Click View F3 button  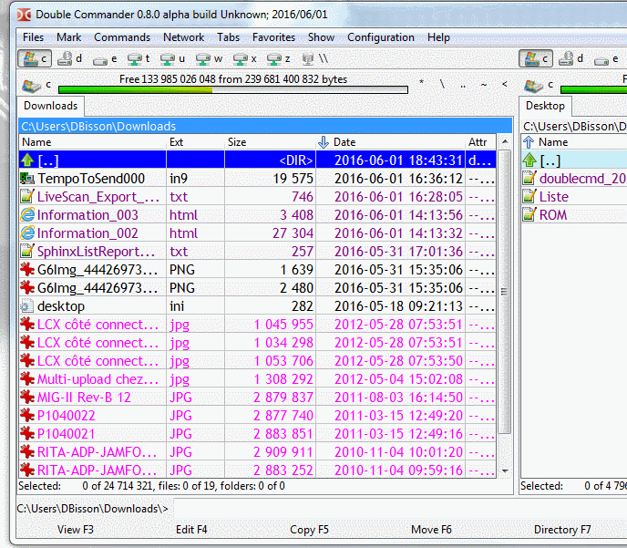point(76,530)
